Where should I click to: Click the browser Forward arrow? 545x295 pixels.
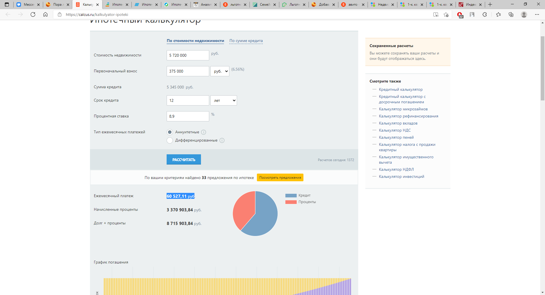point(20,14)
